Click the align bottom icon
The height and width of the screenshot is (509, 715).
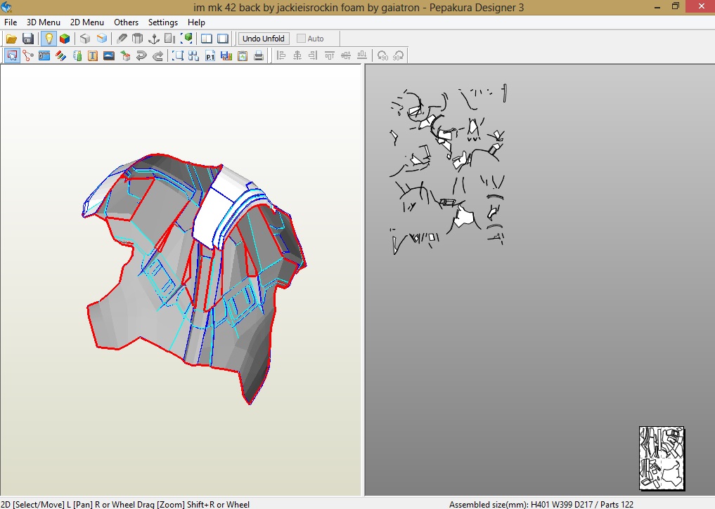(x=362, y=55)
